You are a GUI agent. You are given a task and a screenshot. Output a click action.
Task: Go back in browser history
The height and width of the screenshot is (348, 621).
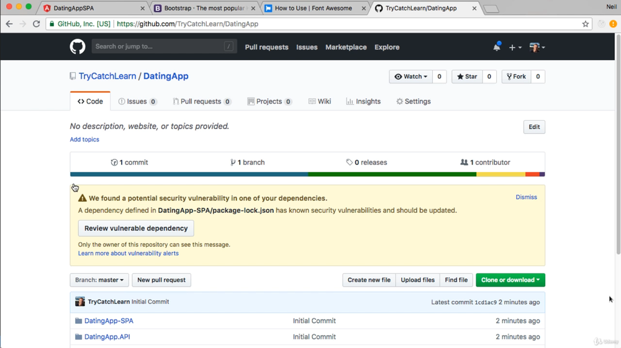point(9,24)
